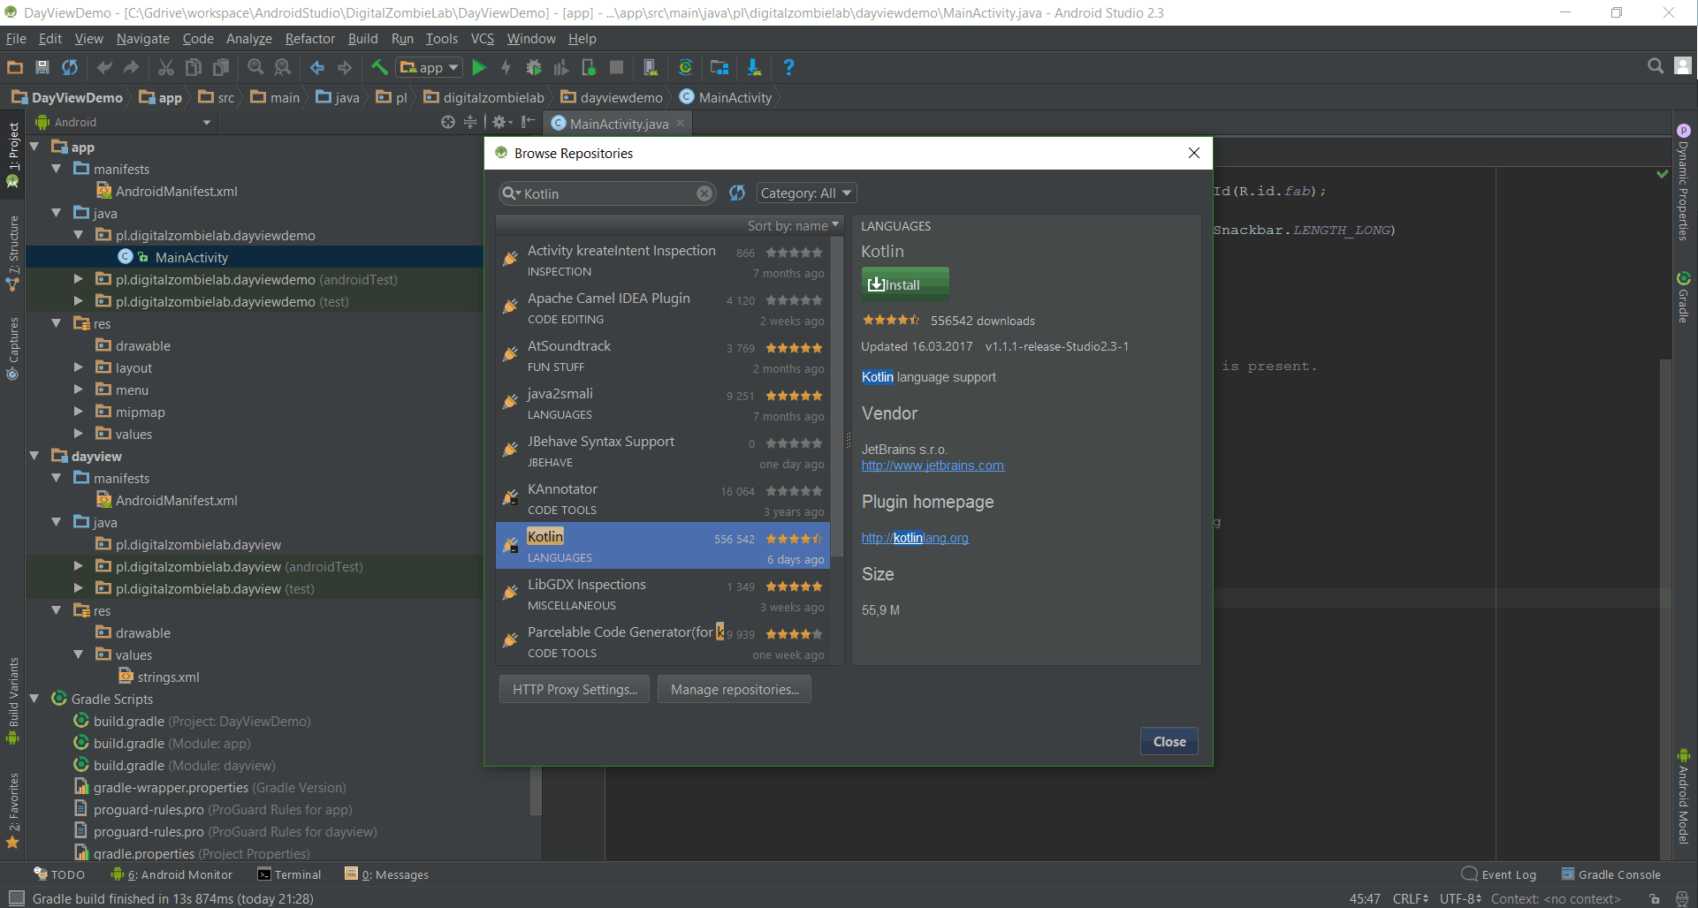The image size is (1698, 908).
Task: Open the Event Log panel
Action: (1499, 874)
